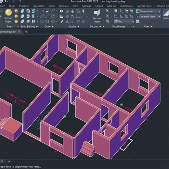Open the Conceptual visual style dropdown

148,11
